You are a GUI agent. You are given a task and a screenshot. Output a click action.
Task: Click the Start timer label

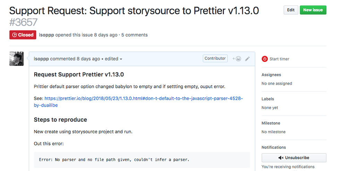point(279,59)
